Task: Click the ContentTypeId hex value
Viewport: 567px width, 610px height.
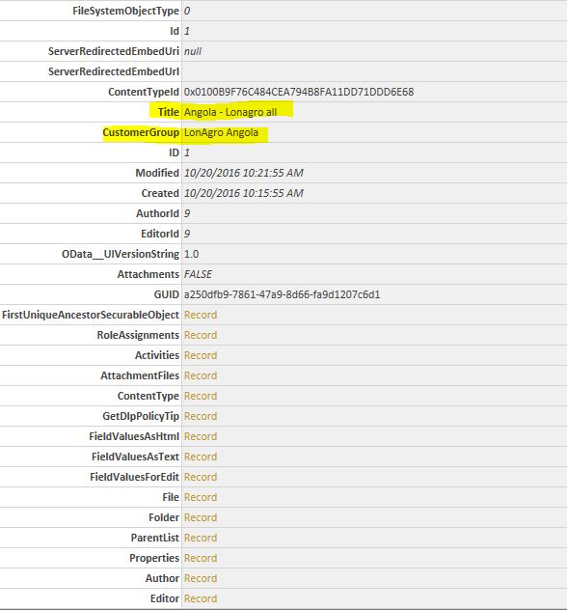Action: click(x=299, y=92)
